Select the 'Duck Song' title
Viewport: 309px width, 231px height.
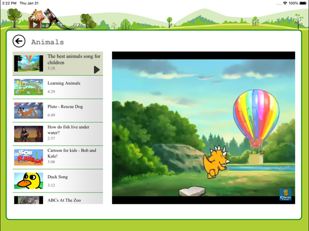click(58, 177)
